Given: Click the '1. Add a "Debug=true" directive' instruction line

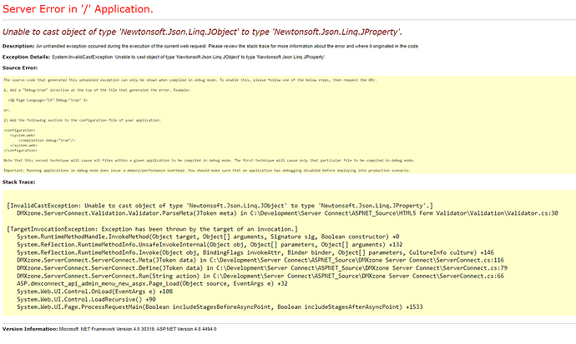Looking at the screenshot, I should point(97,90).
